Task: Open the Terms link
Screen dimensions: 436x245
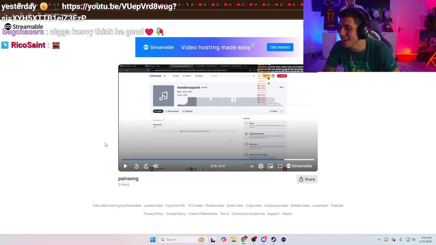Action: point(224,214)
